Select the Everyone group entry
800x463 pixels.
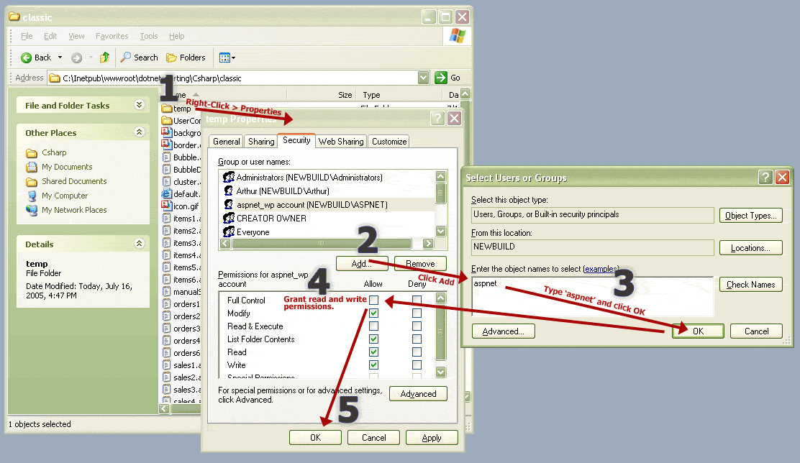tap(253, 232)
